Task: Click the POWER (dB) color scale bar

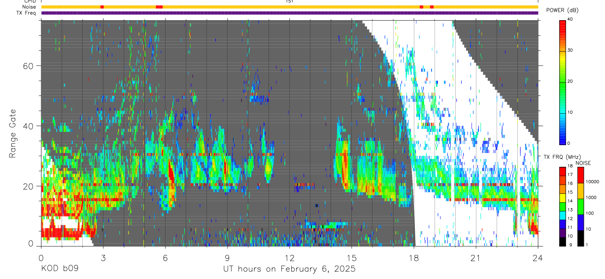Action: tap(563, 82)
